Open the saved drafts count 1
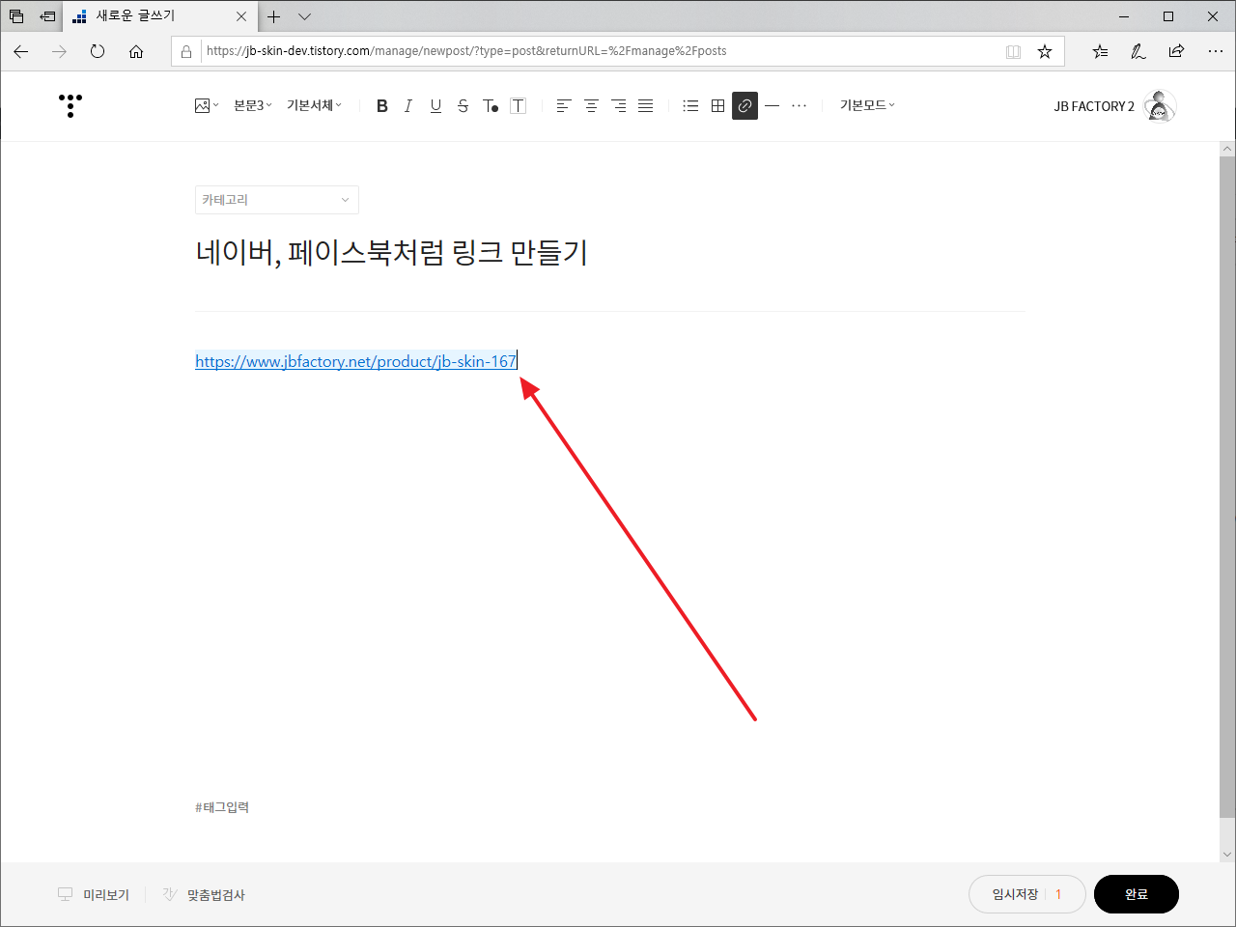 1058,894
